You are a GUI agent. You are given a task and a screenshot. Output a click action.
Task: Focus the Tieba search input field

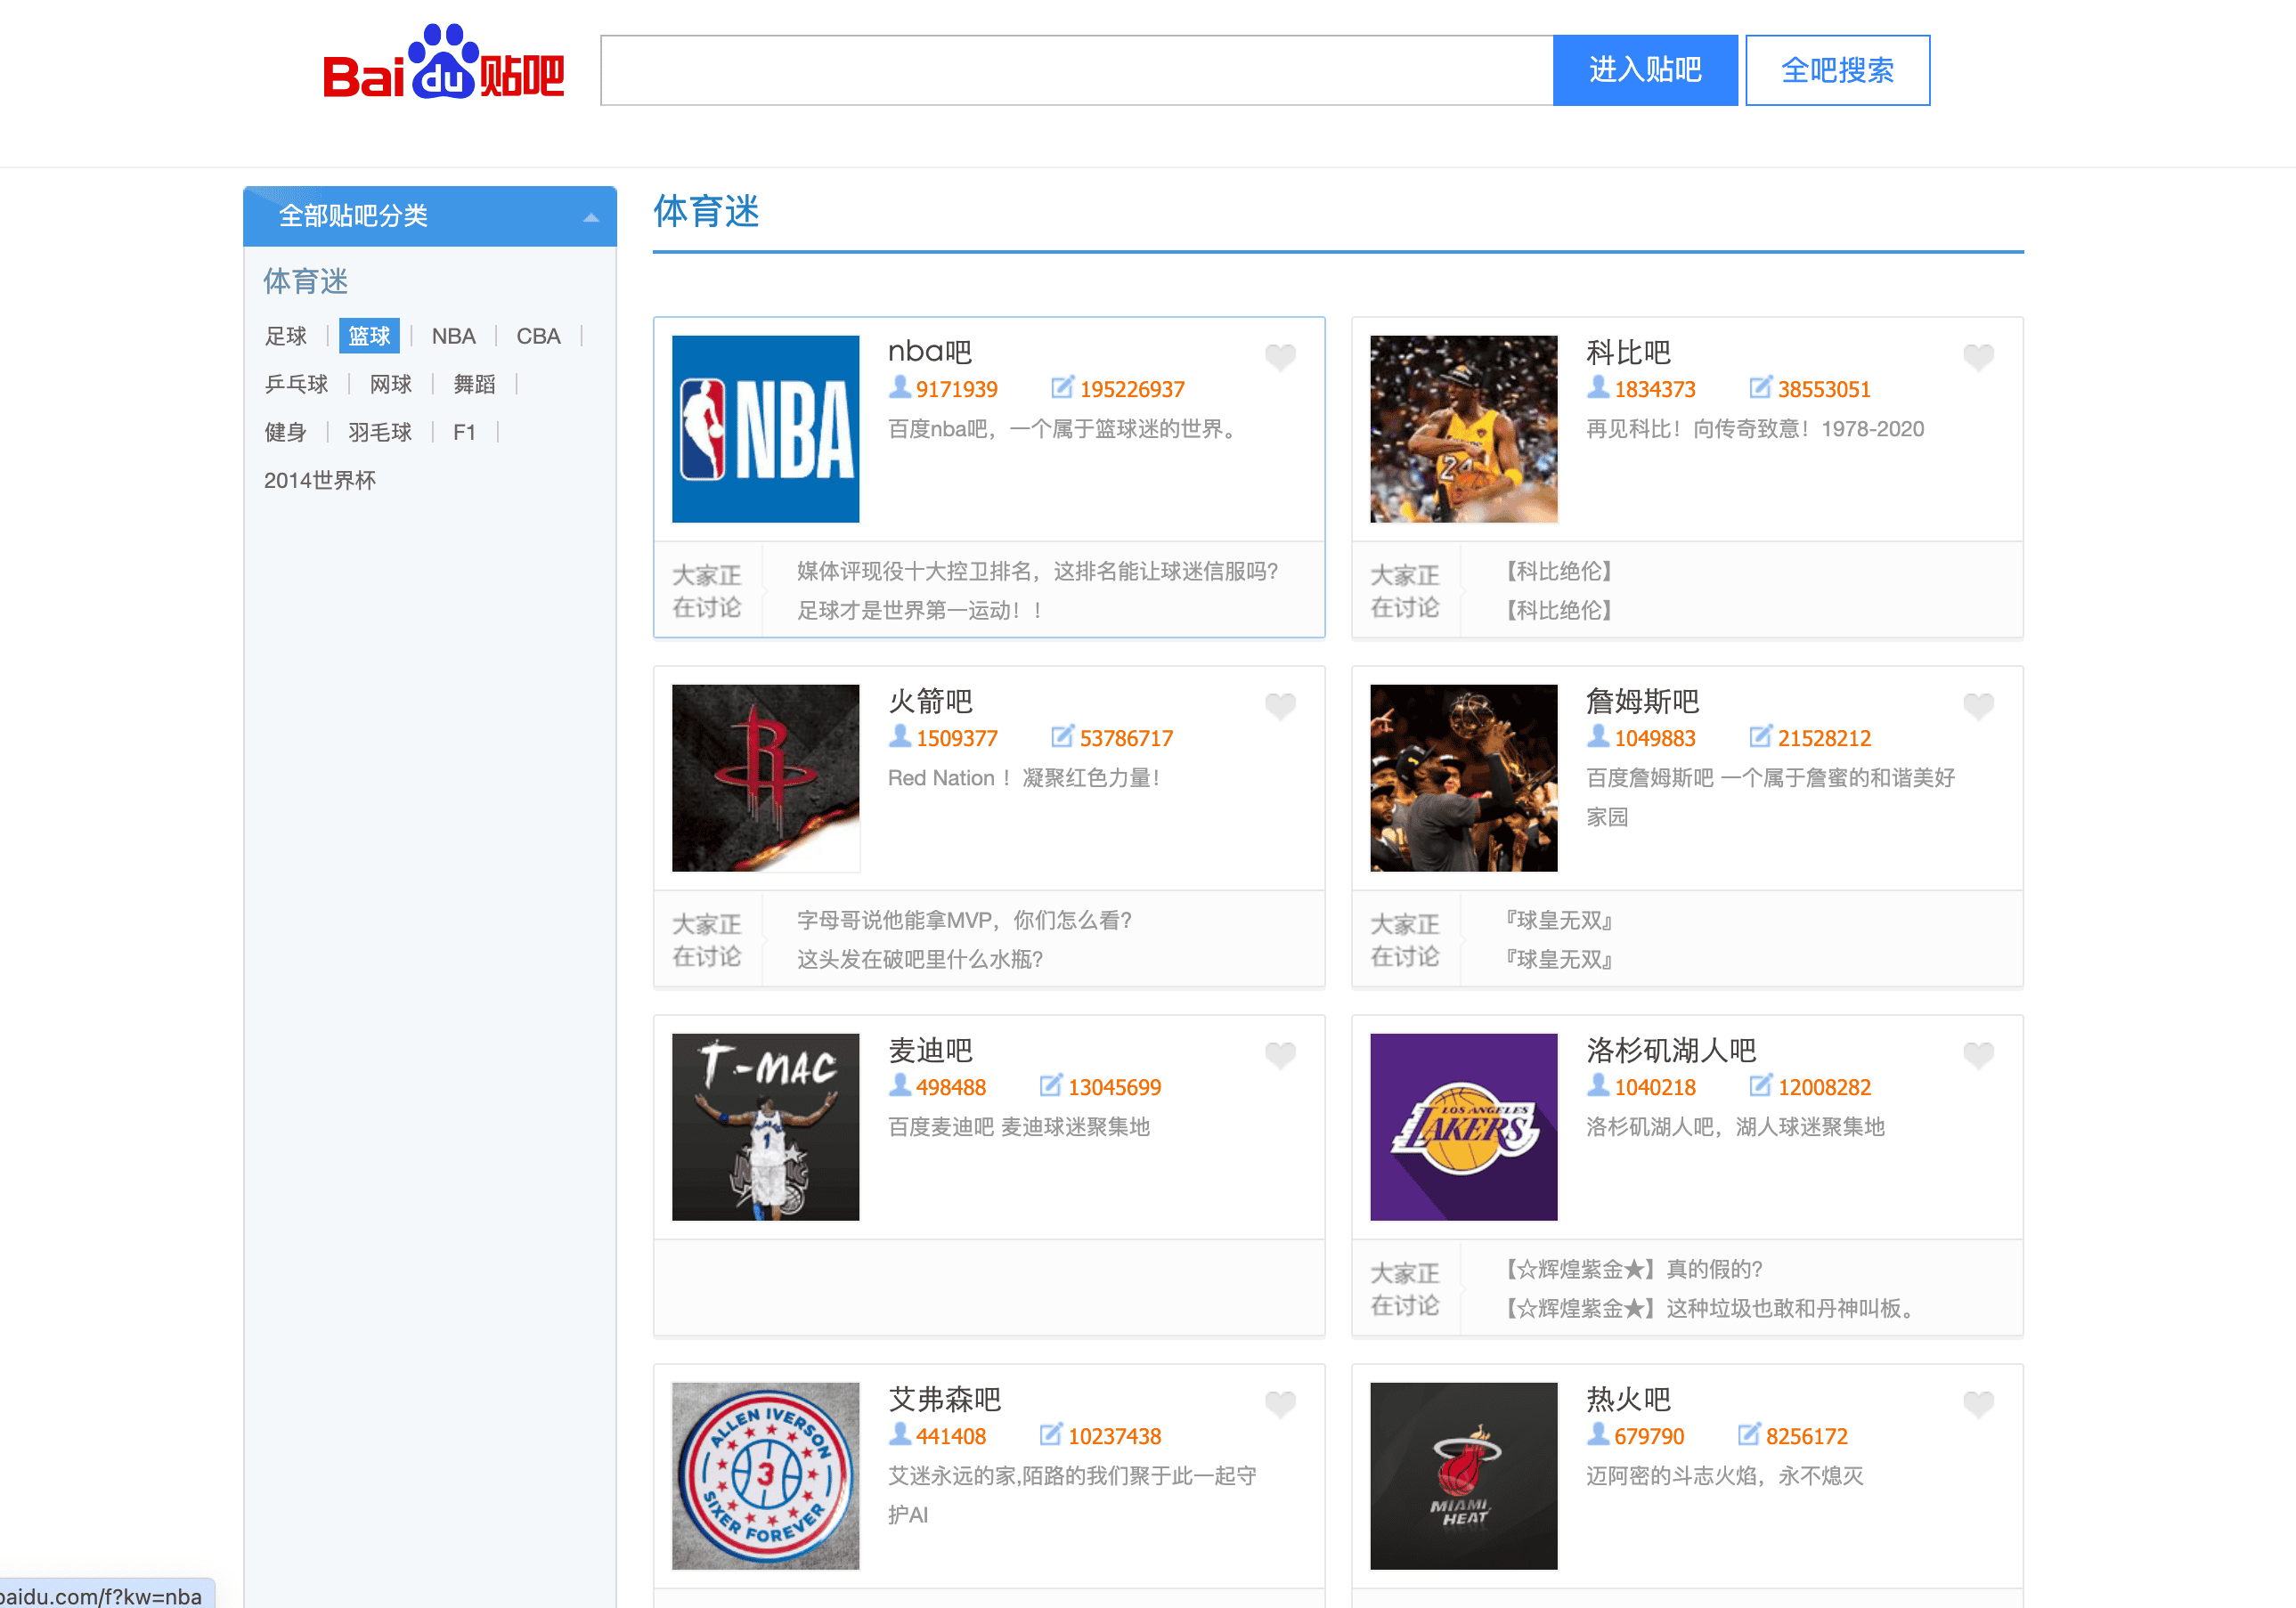[x=1076, y=70]
